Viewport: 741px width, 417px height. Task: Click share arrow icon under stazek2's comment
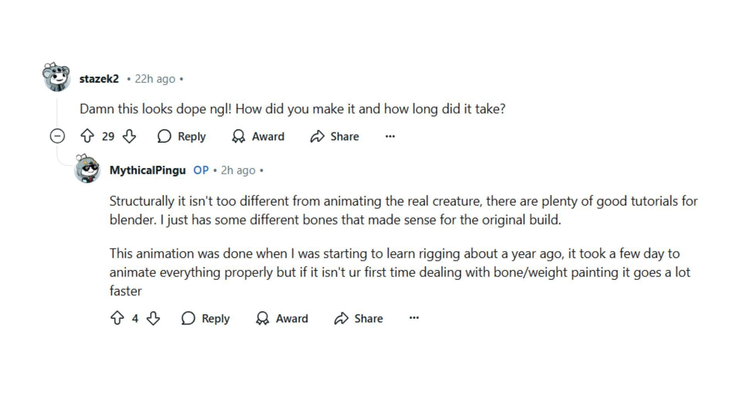(317, 136)
